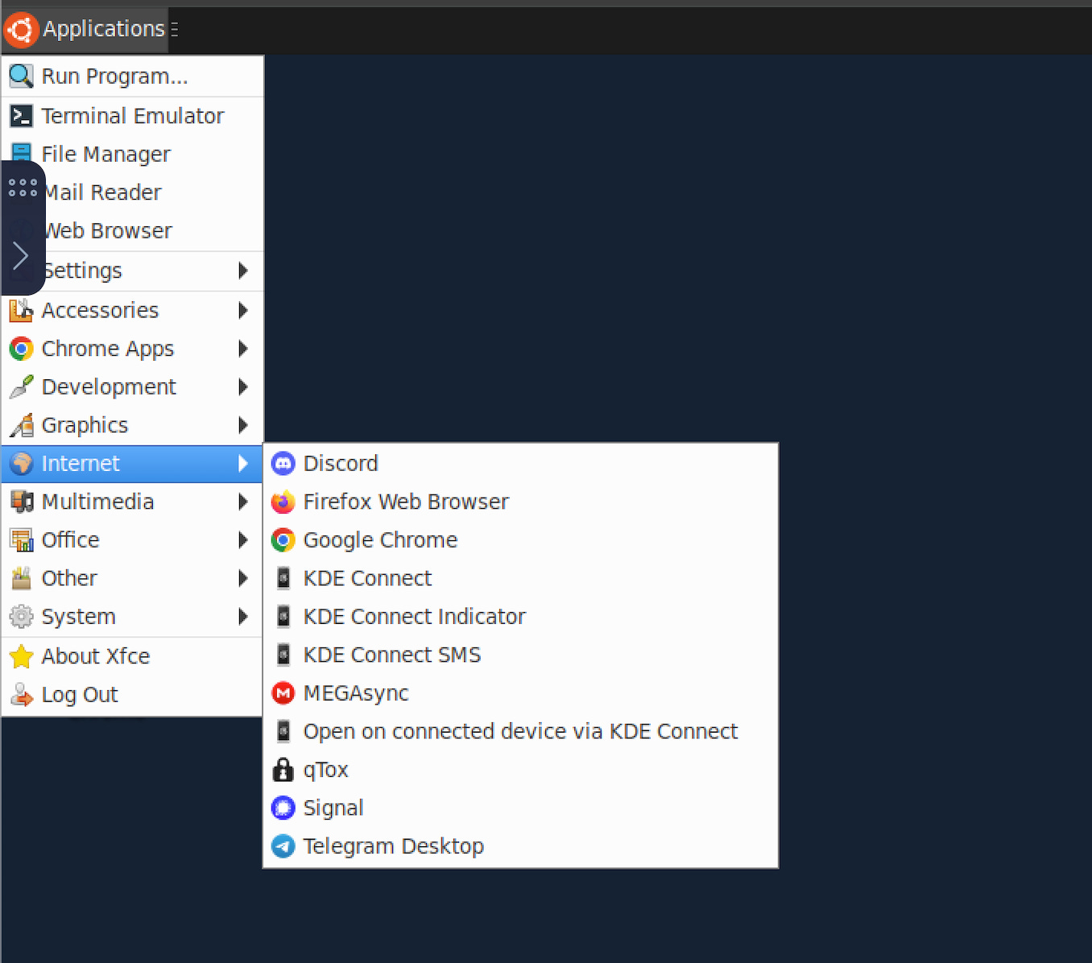Click the Telegram paper plane icon

point(283,846)
